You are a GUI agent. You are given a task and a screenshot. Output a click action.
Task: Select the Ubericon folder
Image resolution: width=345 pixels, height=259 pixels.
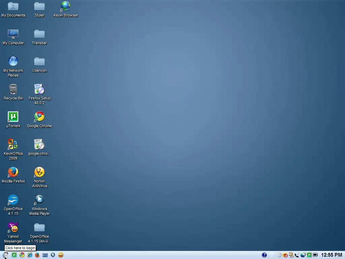click(39, 61)
